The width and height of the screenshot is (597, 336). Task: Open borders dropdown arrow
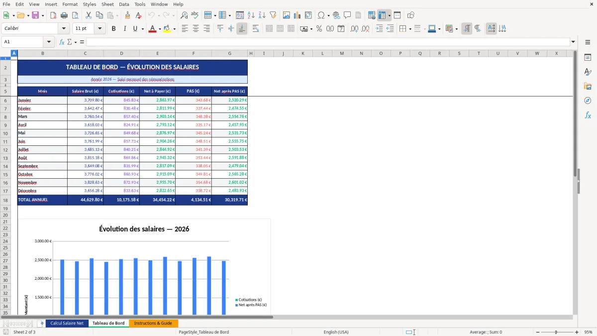pyautogui.click(x=410, y=29)
